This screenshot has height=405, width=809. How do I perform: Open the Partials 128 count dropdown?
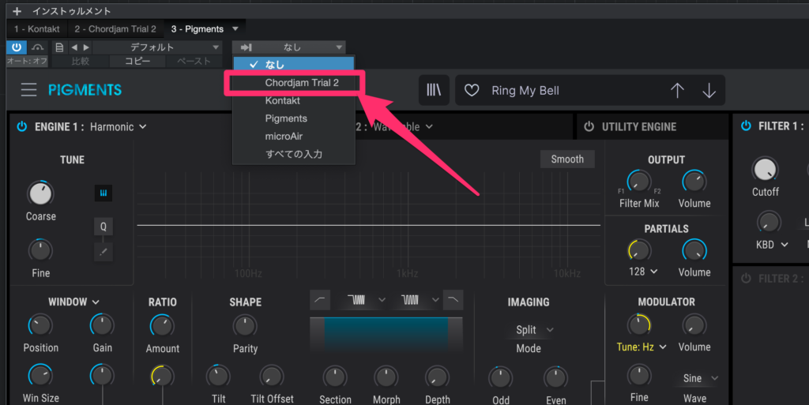643,272
